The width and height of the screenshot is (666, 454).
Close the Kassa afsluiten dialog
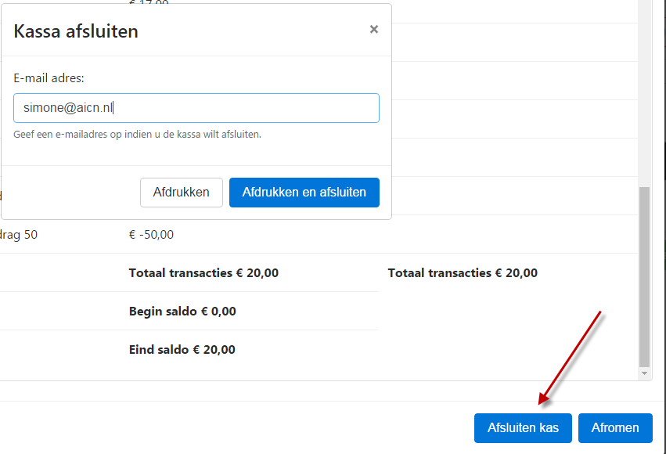click(374, 29)
